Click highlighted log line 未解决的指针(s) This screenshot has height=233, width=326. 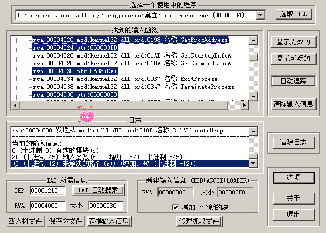click(130, 164)
